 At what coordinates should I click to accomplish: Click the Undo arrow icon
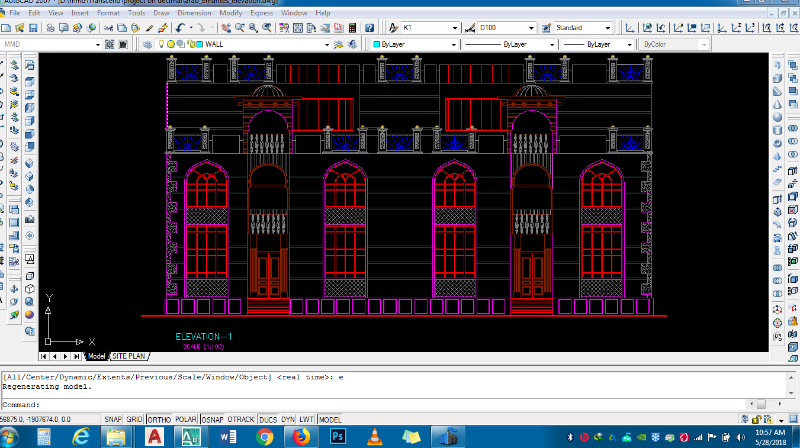pos(180,28)
